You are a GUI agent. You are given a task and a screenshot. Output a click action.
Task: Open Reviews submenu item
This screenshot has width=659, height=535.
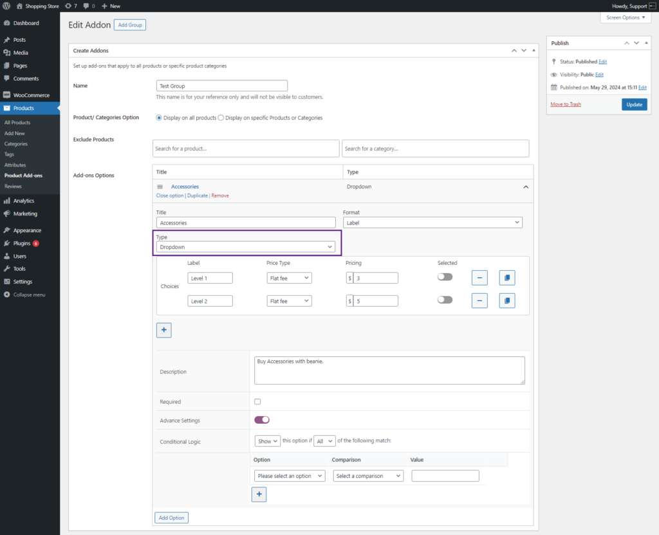point(13,186)
